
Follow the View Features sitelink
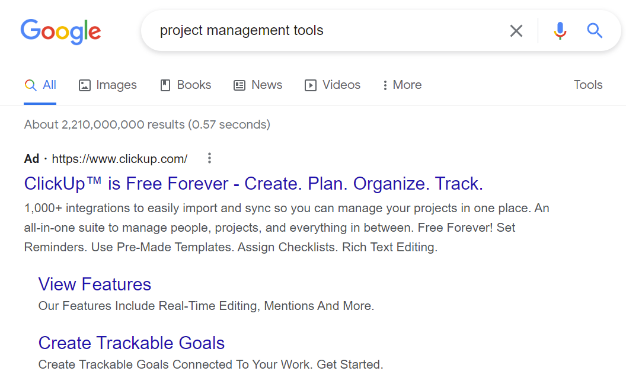click(95, 284)
